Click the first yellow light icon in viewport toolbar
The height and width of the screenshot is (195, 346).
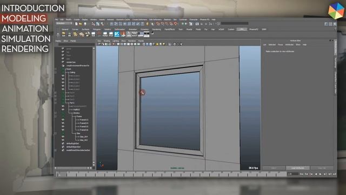[x=157, y=44]
